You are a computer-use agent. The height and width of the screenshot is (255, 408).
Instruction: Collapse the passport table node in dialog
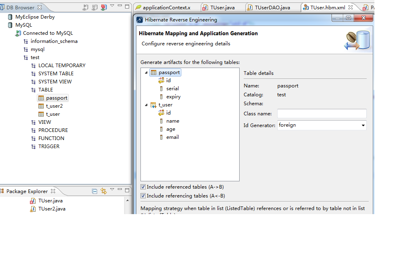click(146, 73)
